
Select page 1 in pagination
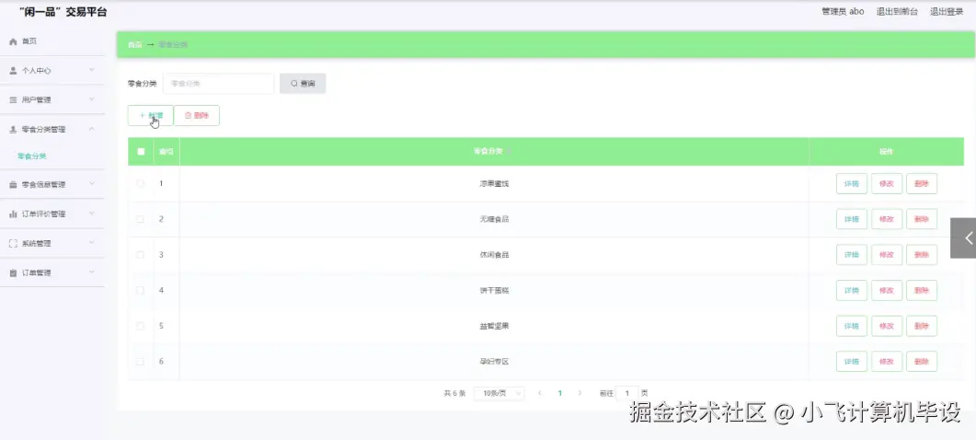pos(560,393)
